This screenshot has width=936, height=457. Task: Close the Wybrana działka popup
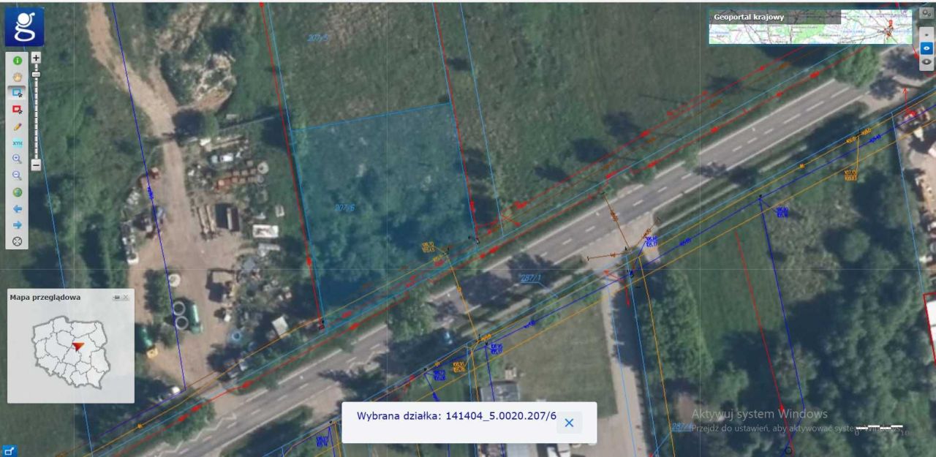[569, 423]
